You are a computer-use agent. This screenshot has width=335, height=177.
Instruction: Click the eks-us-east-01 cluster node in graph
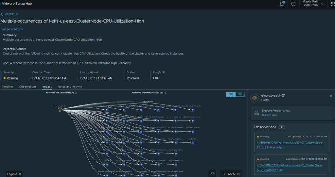pyautogui.click(x=60, y=110)
